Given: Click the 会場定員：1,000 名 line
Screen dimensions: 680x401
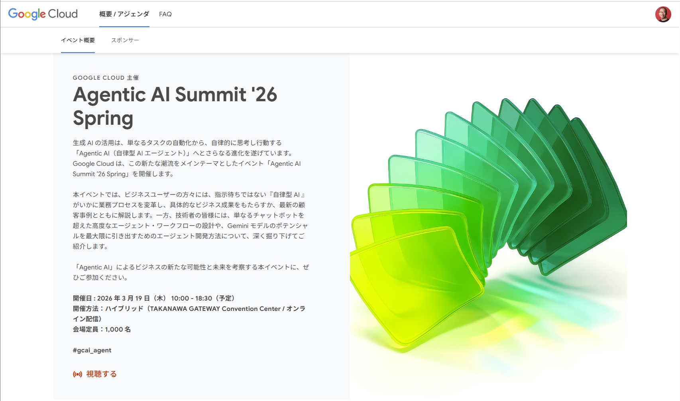Looking at the screenshot, I should [x=102, y=329].
